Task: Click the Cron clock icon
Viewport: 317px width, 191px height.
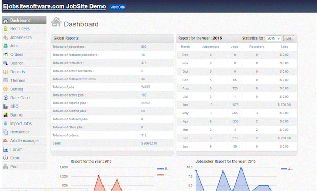Action: click(x=5, y=158)
